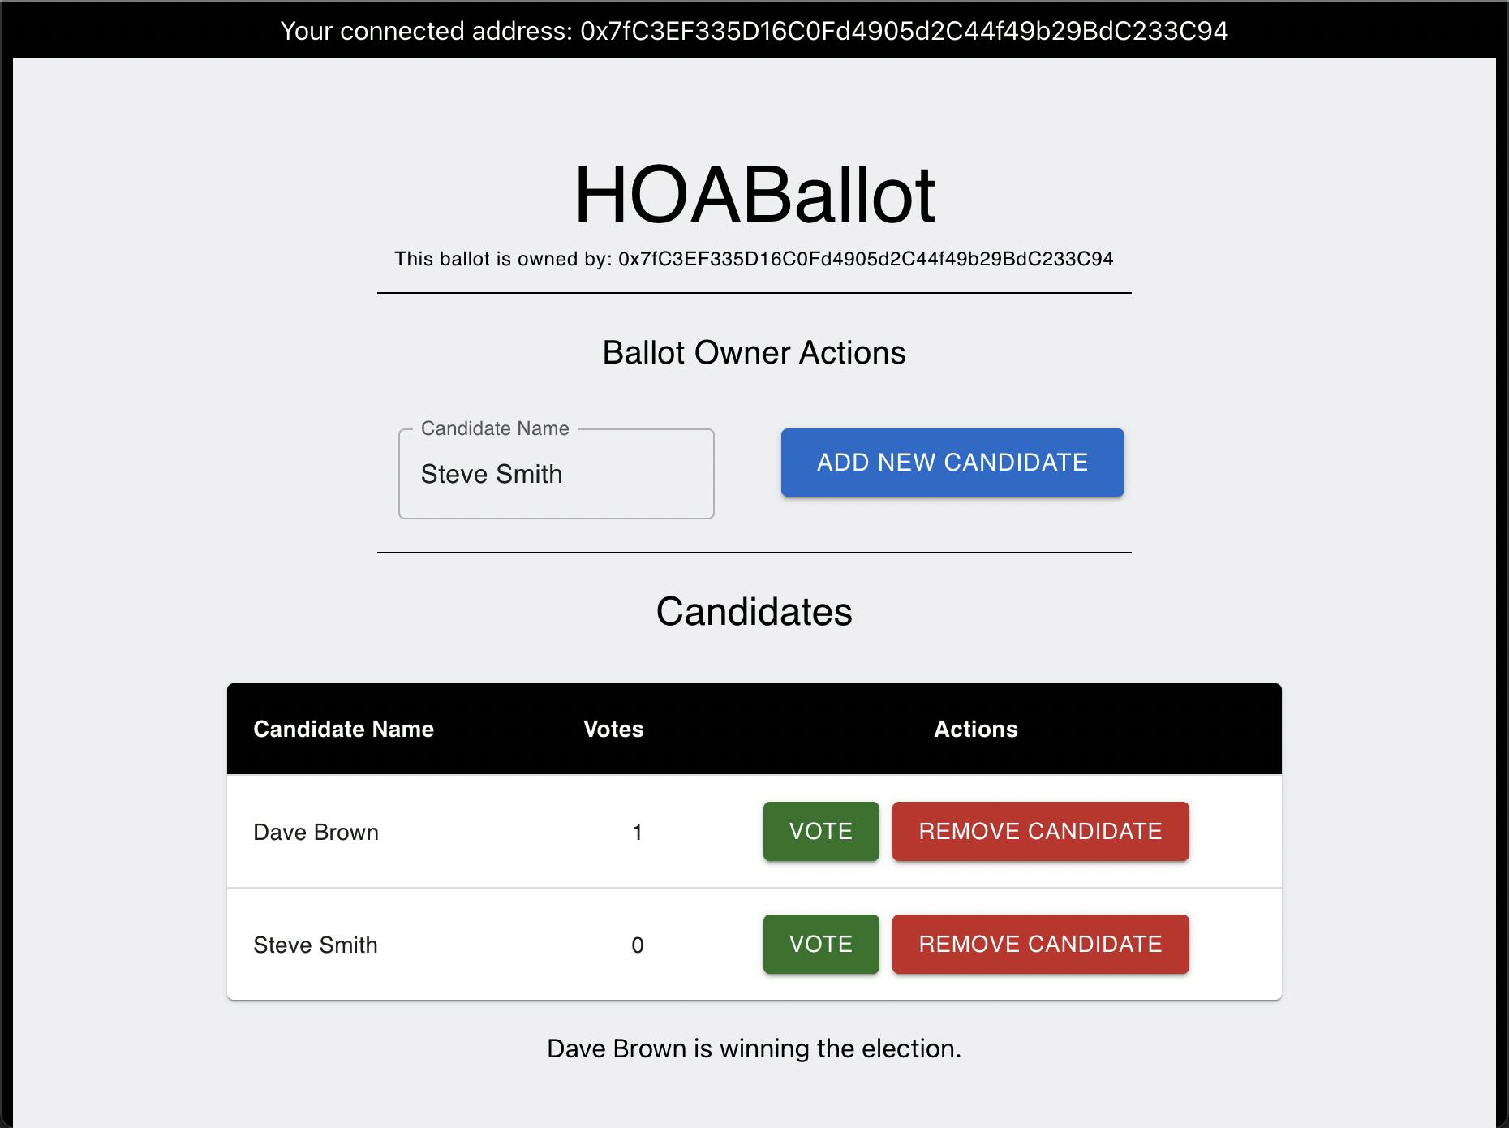1509x1128 pixels.
Task: Remove Steve Smith from the ballot
Action: (1039, 944)
